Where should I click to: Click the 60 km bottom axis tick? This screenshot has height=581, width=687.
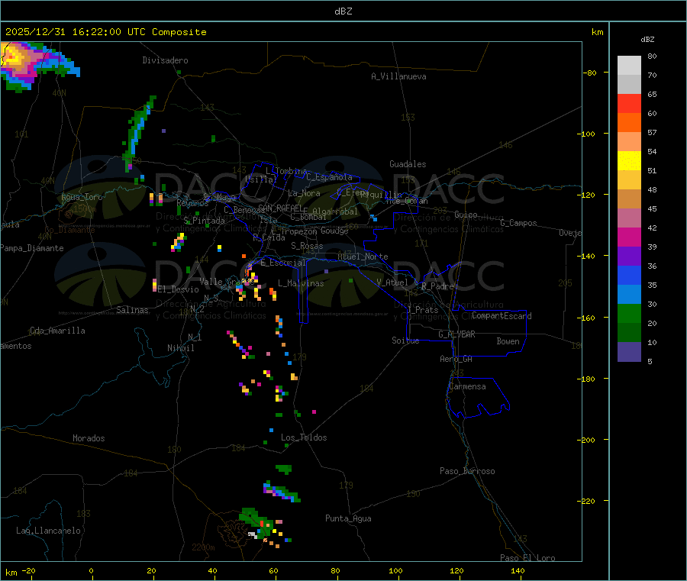pyautogui.click(x=274, y=571)
